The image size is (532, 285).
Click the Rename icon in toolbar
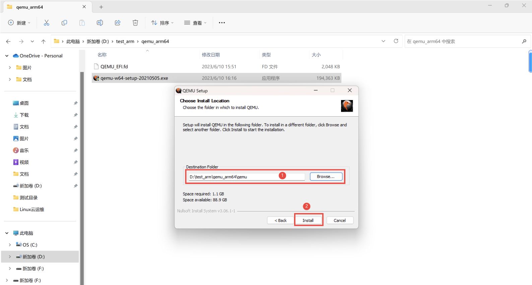[x=100, y=23]
